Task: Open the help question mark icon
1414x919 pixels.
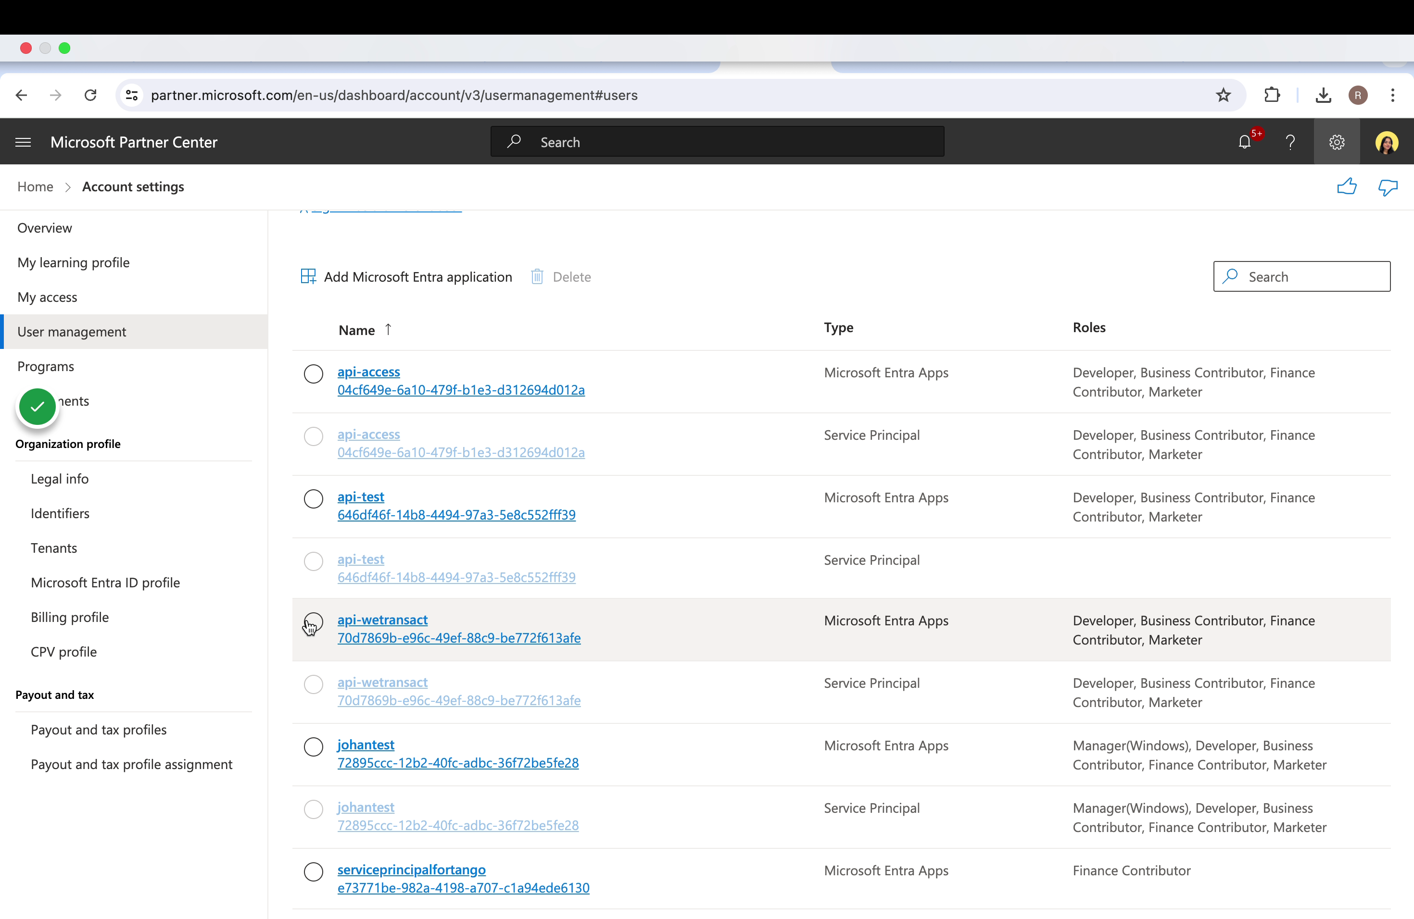Action: pos(1290,142)
